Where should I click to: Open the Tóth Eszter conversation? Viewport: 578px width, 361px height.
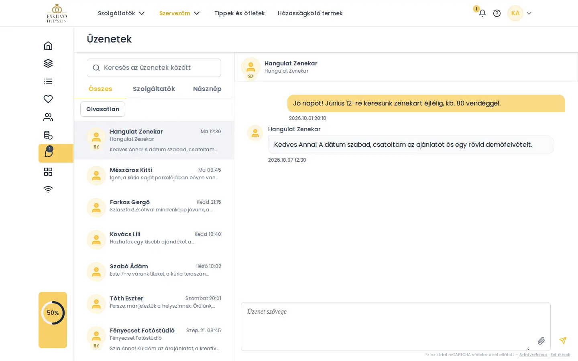[154, 304]
